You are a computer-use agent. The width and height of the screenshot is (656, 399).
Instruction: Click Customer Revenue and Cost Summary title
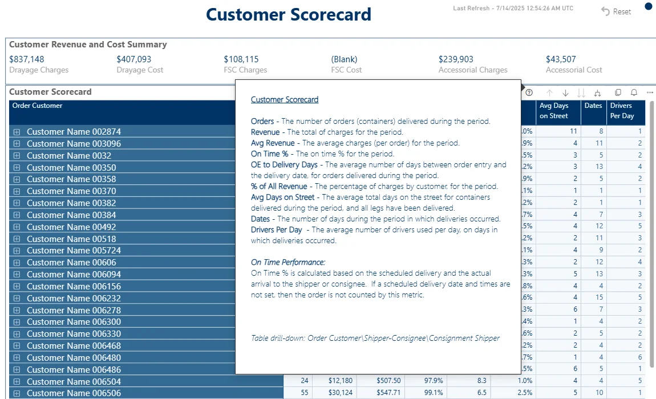(x=88, y=45)
